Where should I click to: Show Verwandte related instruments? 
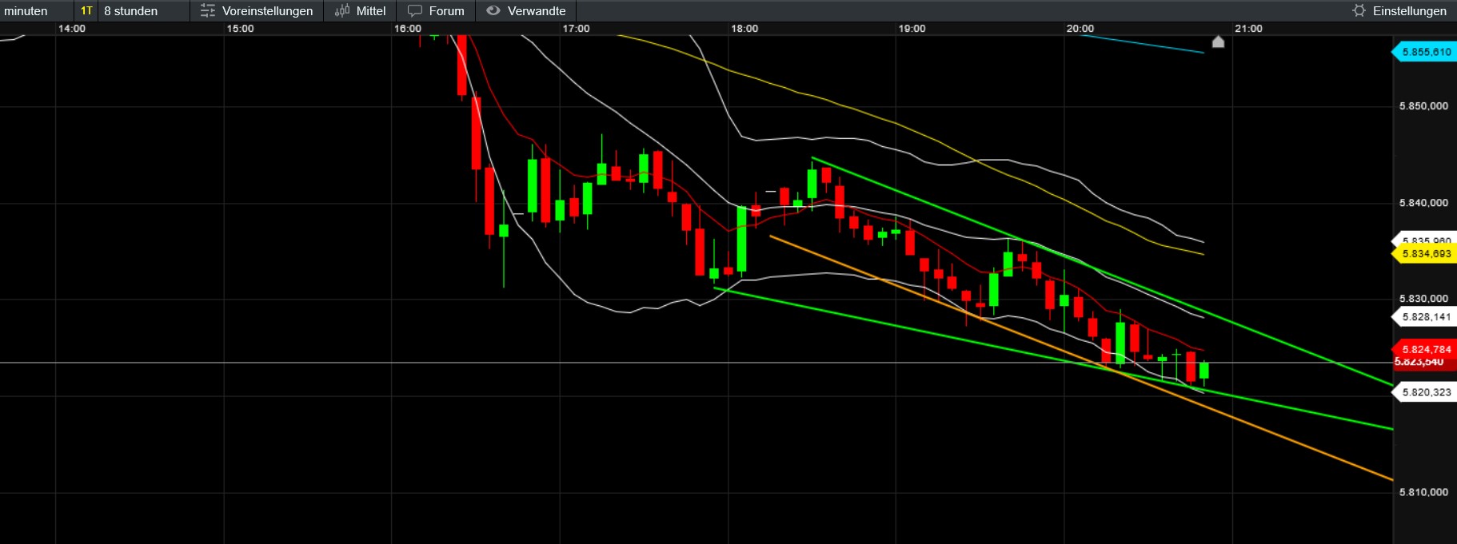tap(537, 10)
